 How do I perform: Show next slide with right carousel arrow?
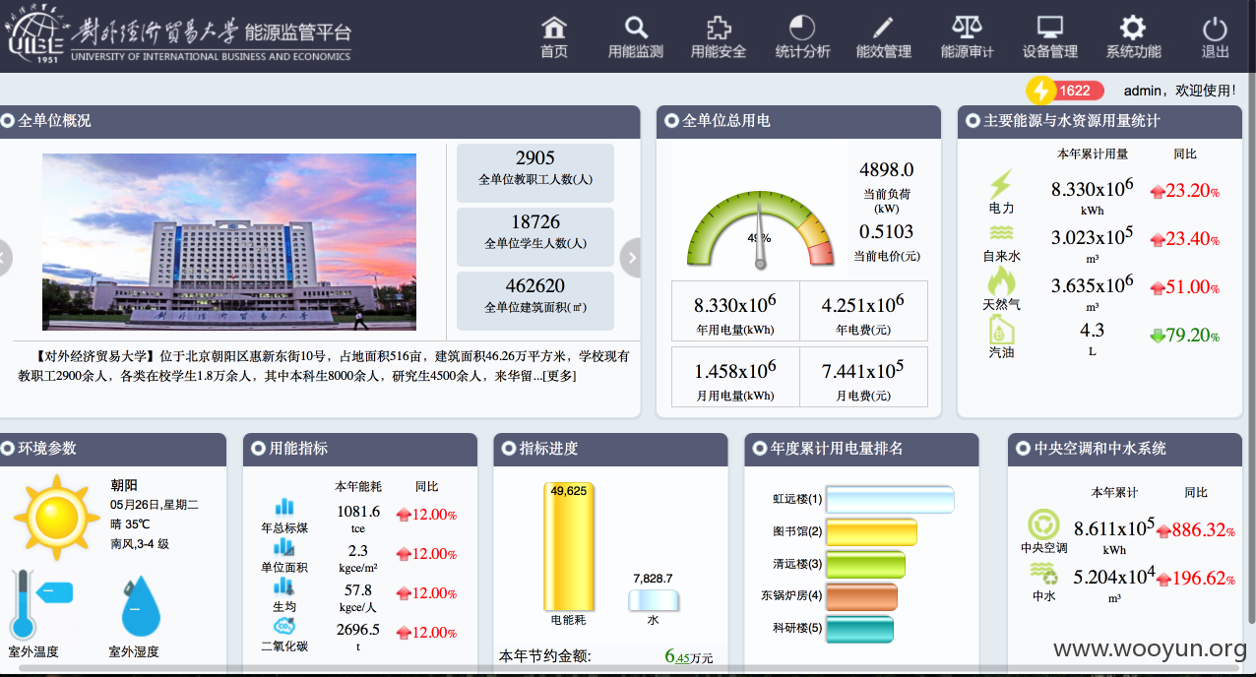click(x=631, y=258)
